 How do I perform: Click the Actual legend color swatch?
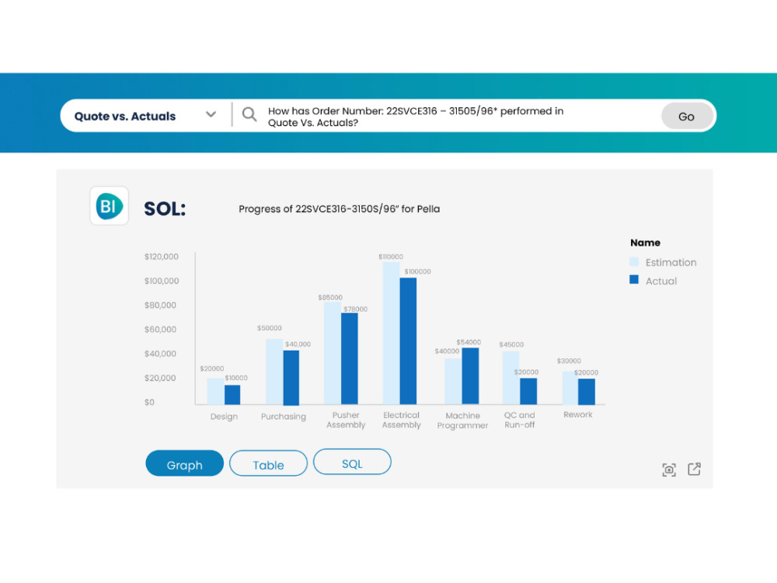point(634,280)
